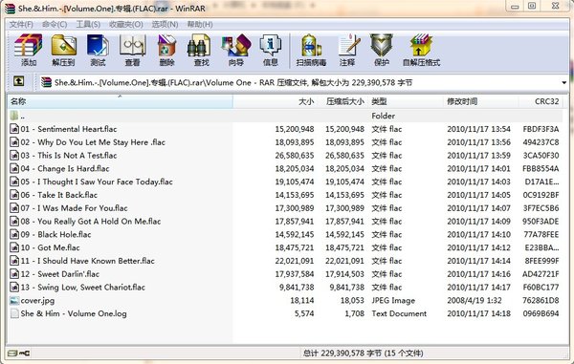
Task: Click the date 2010/11/17 14:12
Action: pyautogui.click(x=478, y=247)
